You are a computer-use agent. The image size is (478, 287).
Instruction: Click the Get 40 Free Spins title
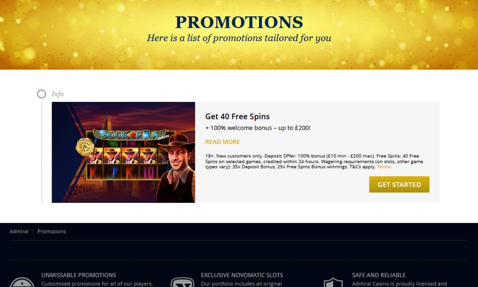tap(237, 116)
